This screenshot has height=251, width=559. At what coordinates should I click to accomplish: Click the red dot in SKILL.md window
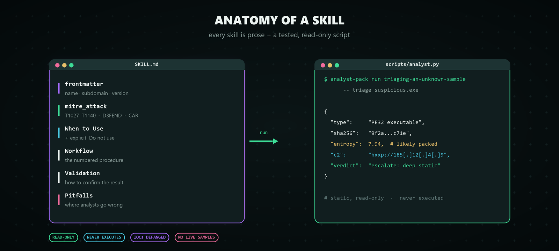point(57,65)
